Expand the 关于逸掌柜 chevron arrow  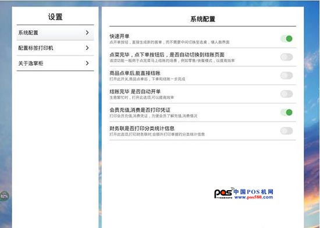coord(87,63)
